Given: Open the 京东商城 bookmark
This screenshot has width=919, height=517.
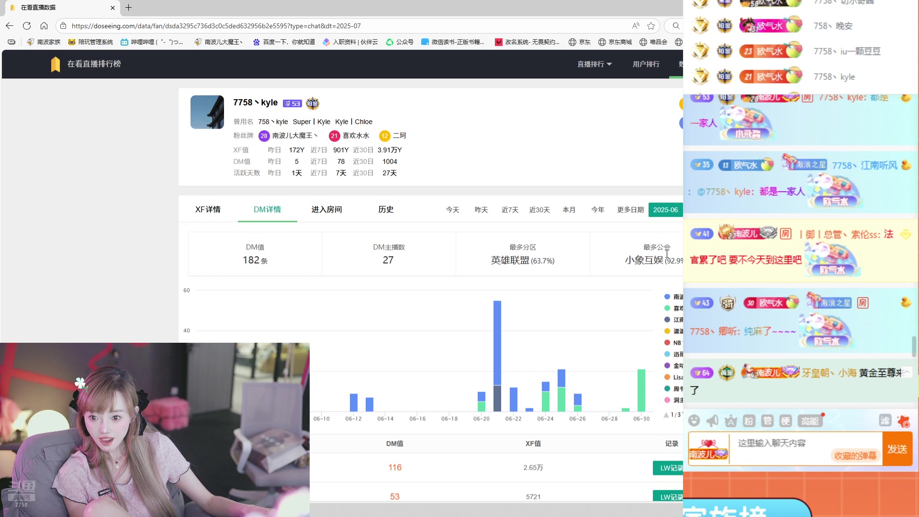Looking at the screenshot, I should pos(615,42).
